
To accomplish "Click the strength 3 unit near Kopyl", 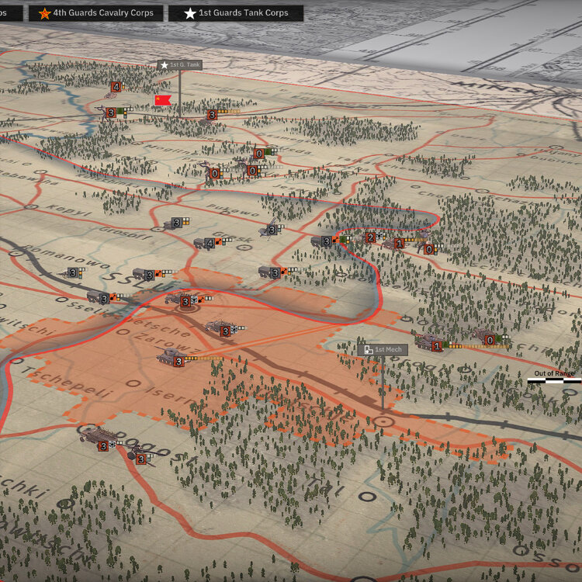I will [175, 223].
